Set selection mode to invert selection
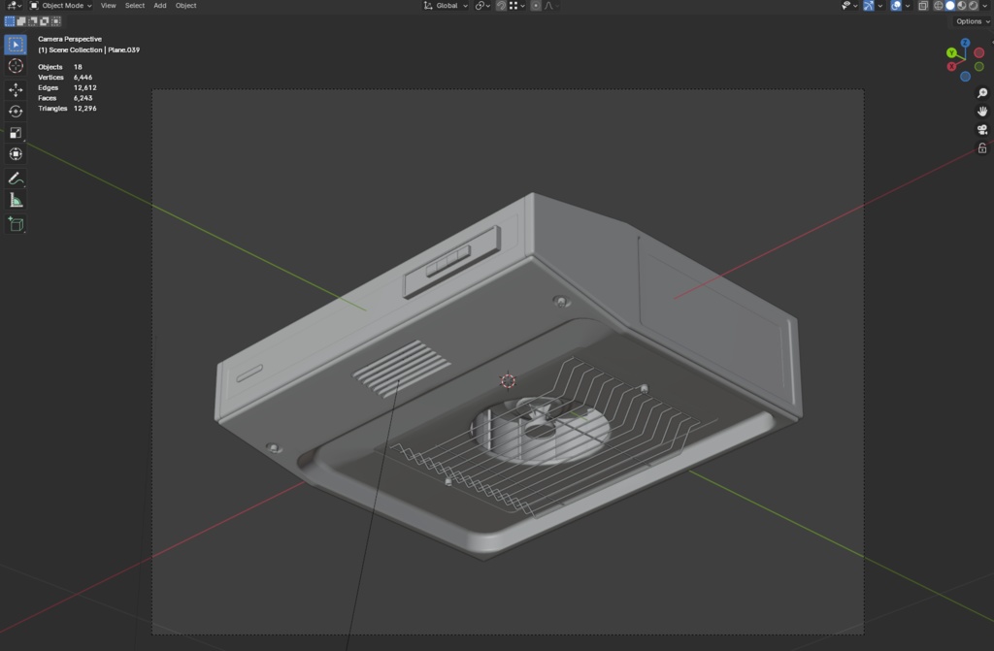This screenshot has width=994, height=651. pos(44,21)
